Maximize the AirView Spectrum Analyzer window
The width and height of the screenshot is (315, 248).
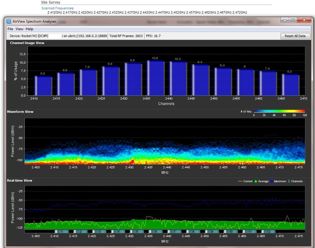click(293, 20)
